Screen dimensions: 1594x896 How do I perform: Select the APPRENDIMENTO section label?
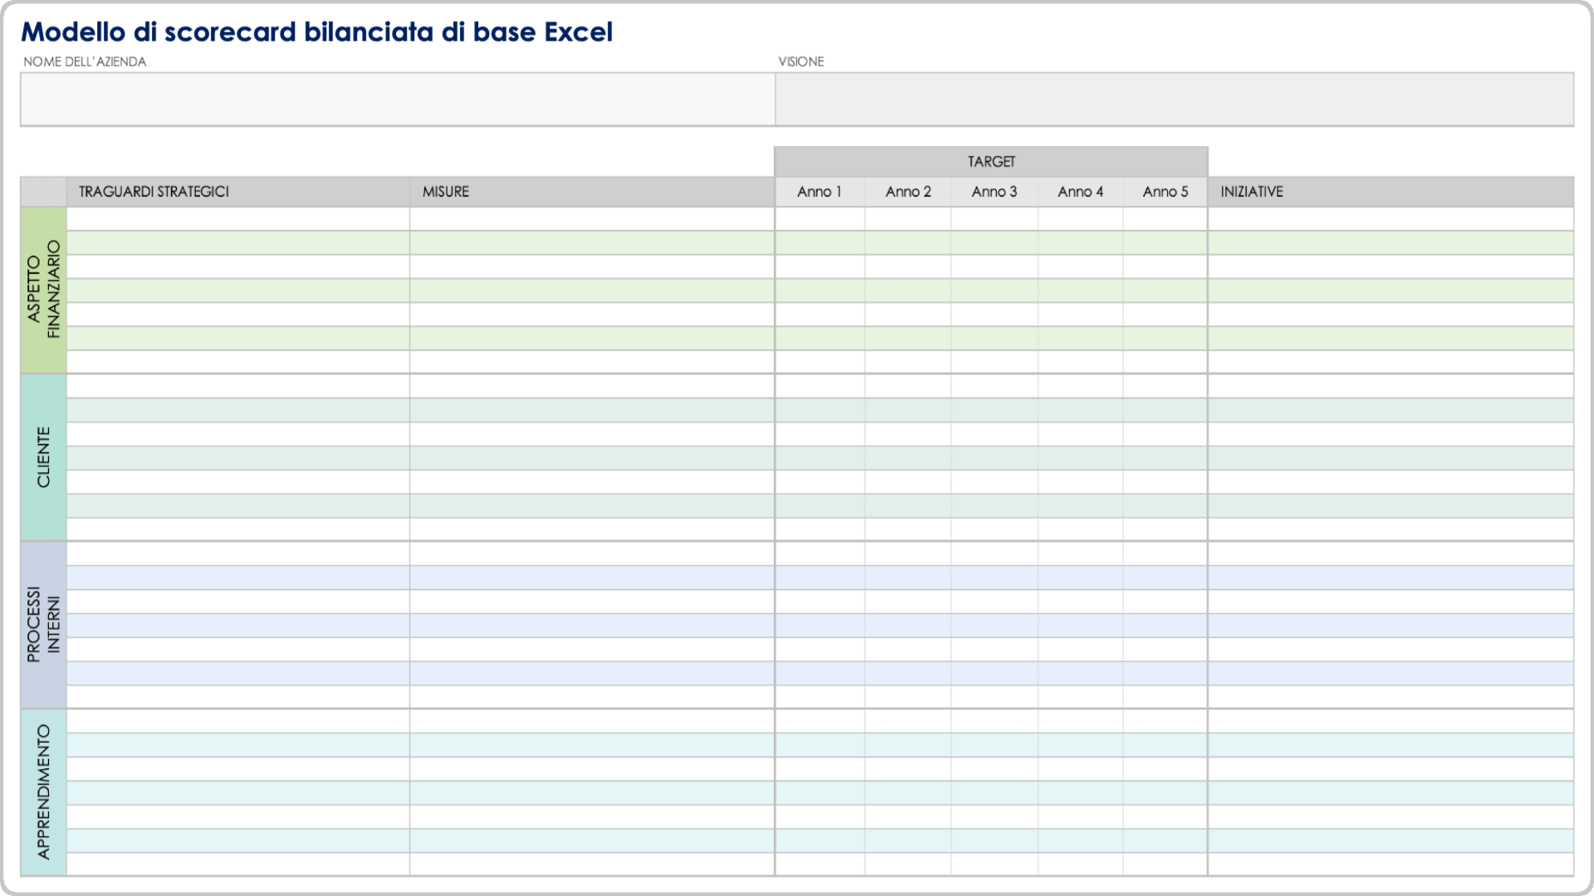[43, 792]
